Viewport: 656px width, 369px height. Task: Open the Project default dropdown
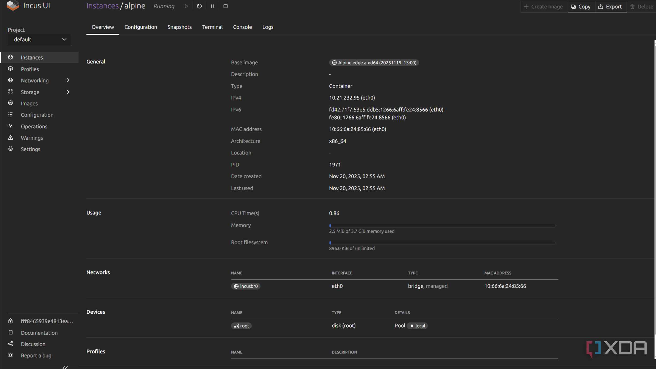tap(39, 40)
